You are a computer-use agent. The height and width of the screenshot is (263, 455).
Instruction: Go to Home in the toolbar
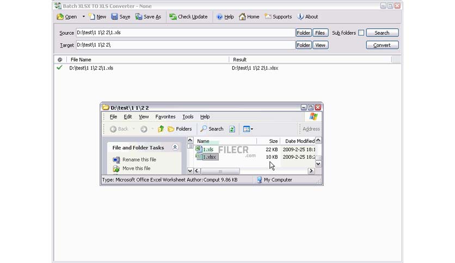[x=249, y=16]
